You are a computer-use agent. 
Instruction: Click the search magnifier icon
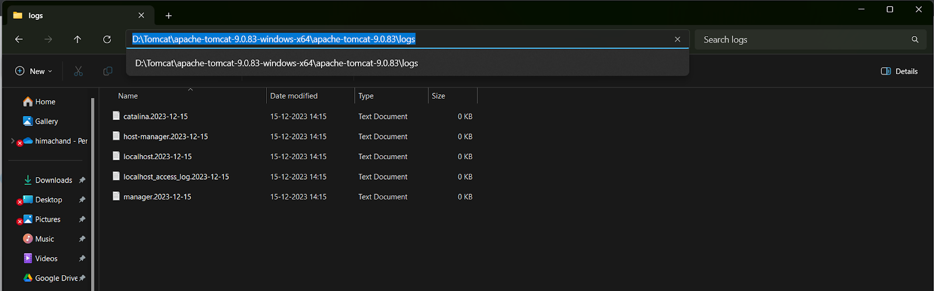pyautogui.click(x=915, y=39)
